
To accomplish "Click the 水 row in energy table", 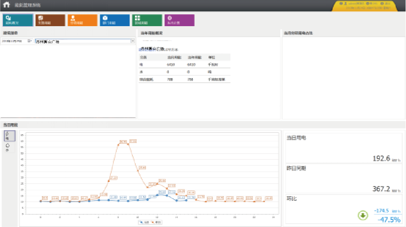I will tap(184, 72).
